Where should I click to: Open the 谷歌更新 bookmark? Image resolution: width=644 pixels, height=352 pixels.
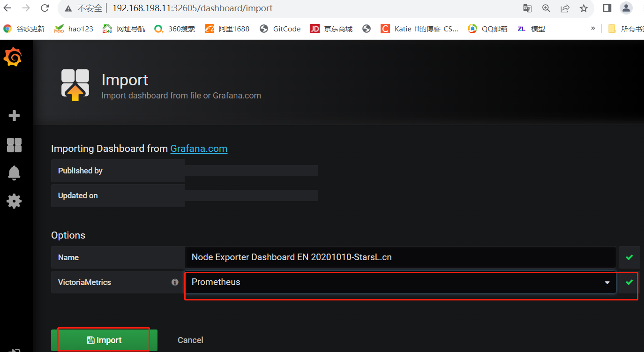click(24, 29)
